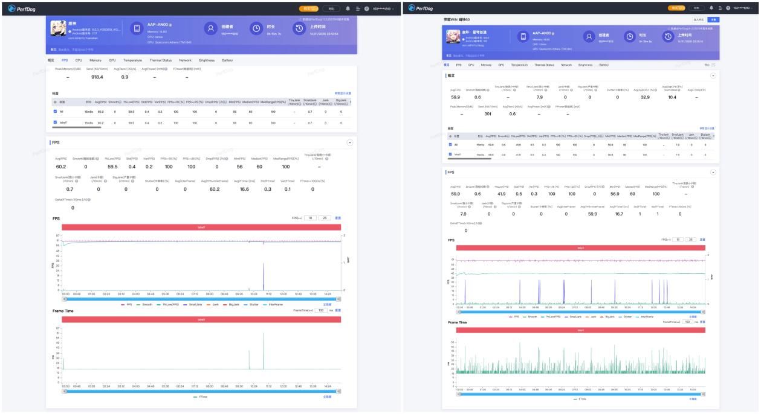
Task: Click the orange button in left header
Action: click(308, 8)
